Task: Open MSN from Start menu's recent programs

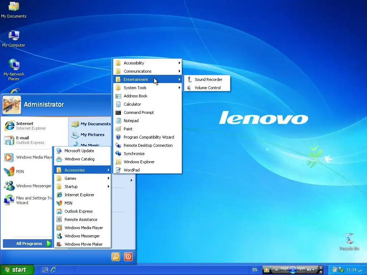Action: point(27,172)
